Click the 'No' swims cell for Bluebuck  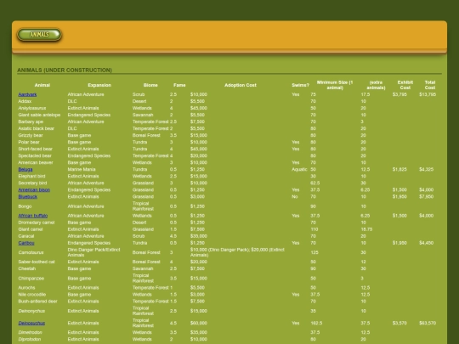tap(294, 196)
